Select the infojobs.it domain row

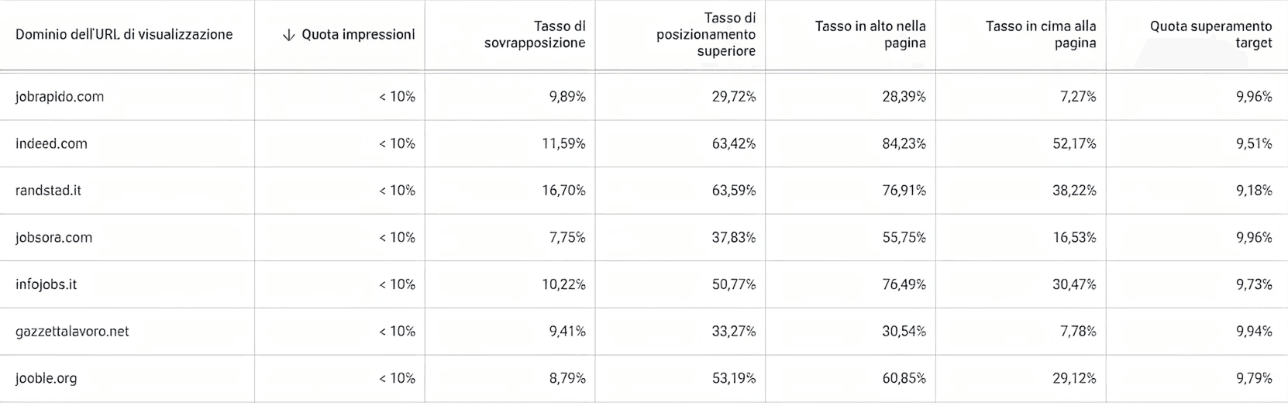tap(46, 284)
